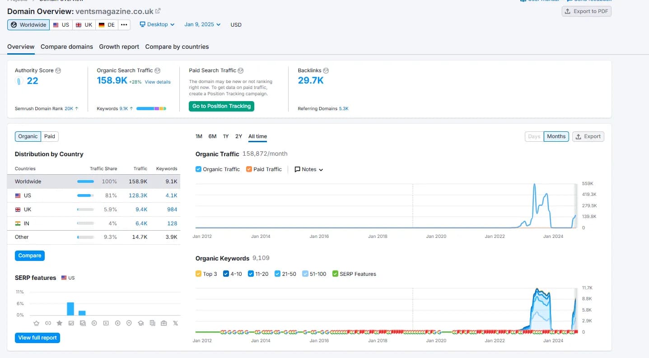This screenshot has height=358, width=649.
Task: Click Go to Position Tracking button
Action: [x=221, y=106]
